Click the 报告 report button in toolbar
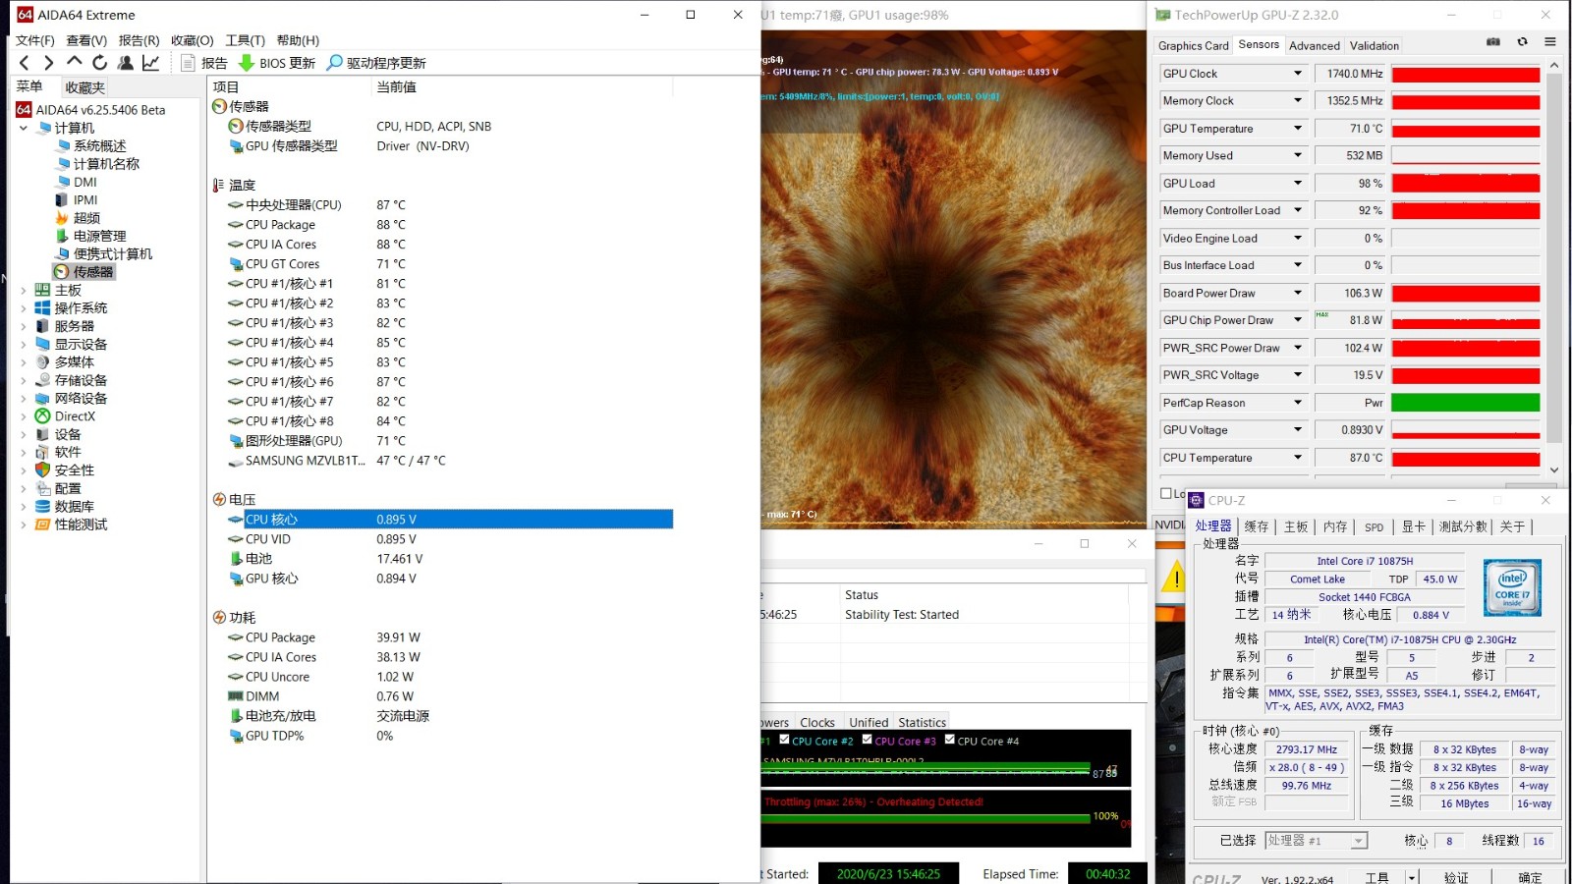The image size is (1572, 884). coord(204,63)
